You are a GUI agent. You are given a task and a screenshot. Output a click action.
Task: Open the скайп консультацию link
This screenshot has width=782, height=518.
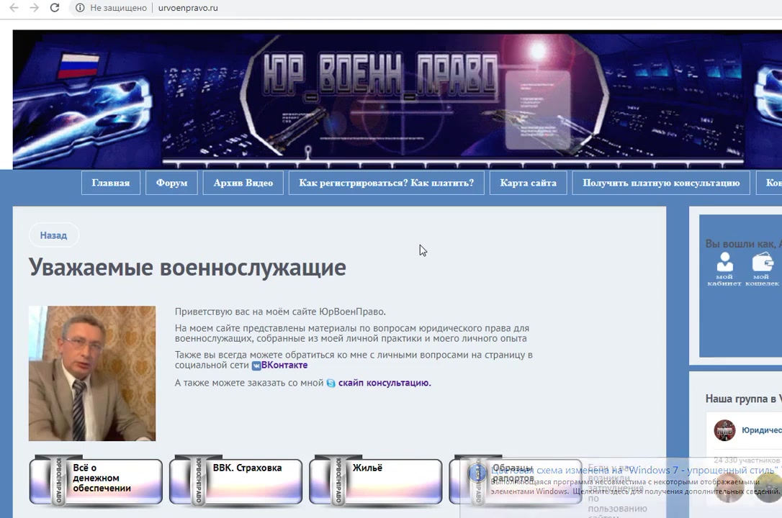tap(385, 383)
